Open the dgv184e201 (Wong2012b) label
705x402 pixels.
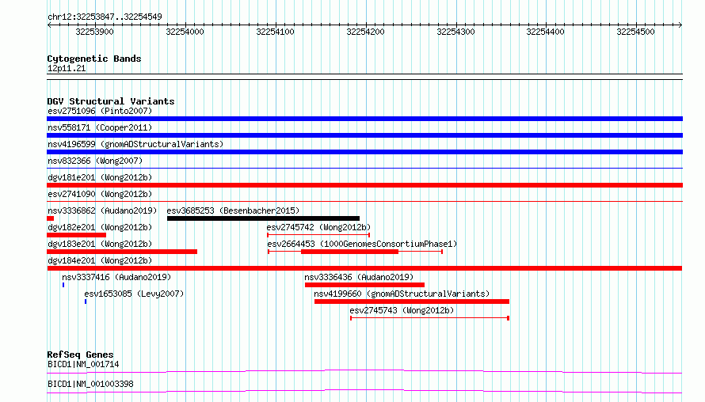coord(100,260)
